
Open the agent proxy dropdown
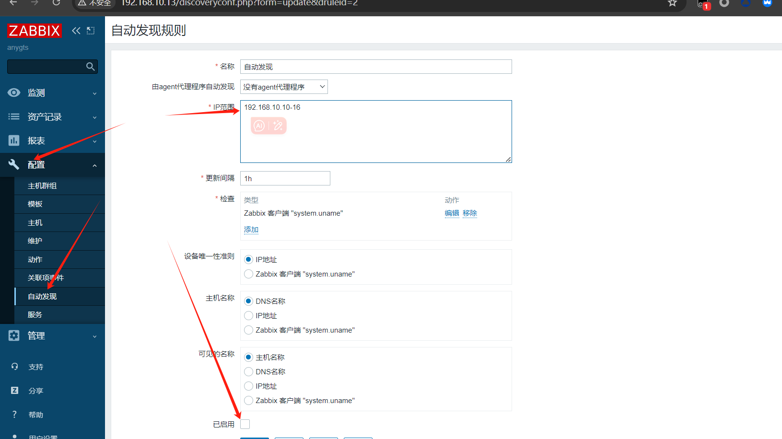click(284, 87)
